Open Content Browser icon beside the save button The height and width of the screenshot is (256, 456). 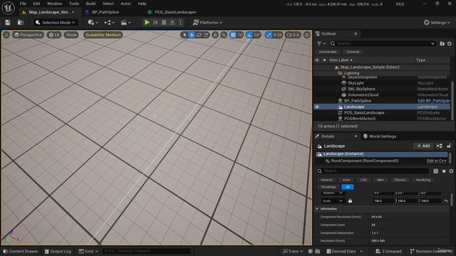tap(21, 22)
